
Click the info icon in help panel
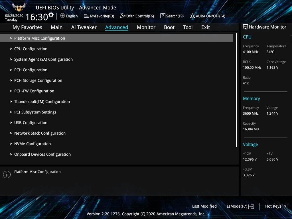point(7,175)
